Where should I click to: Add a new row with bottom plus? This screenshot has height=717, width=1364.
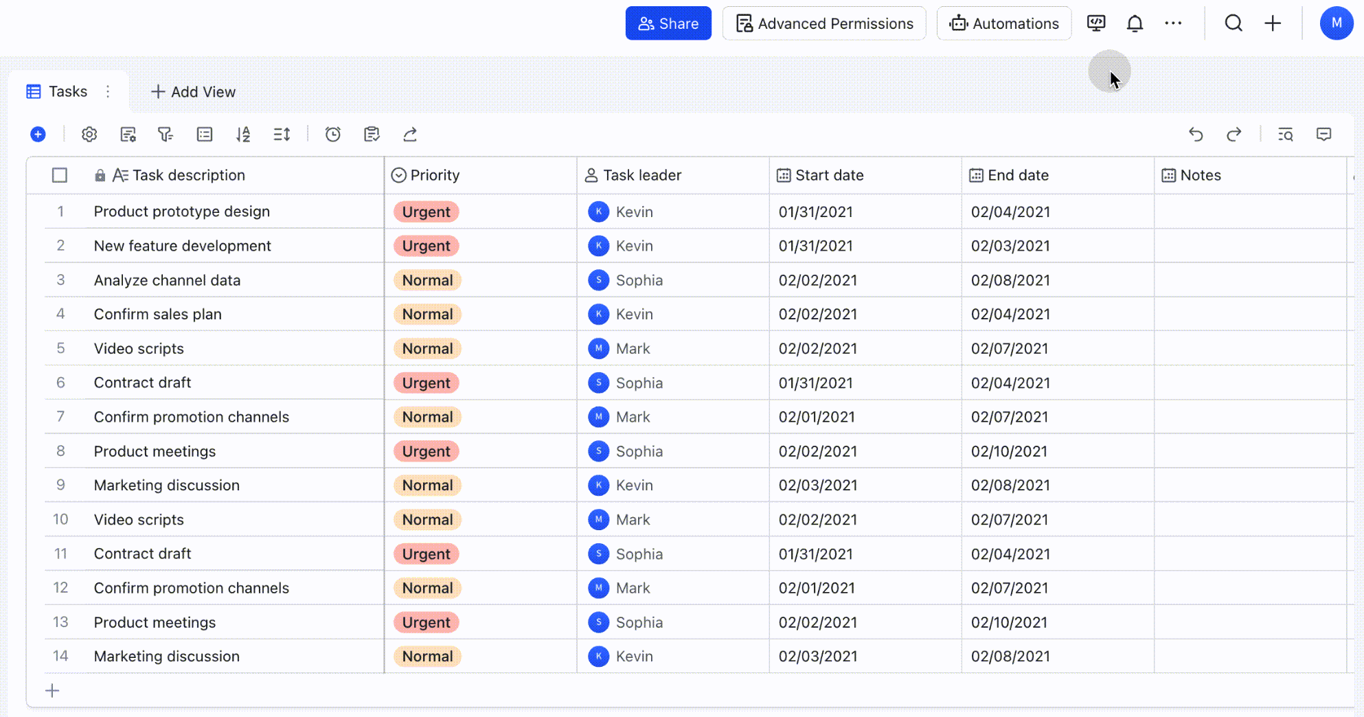pos(52,691)
